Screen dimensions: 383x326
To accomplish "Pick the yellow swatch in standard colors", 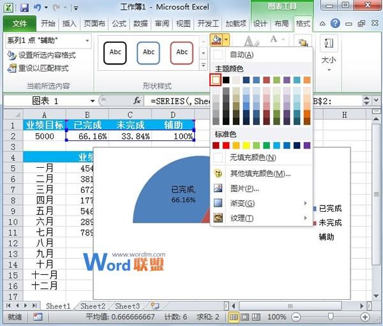I will tap(244, 145).
